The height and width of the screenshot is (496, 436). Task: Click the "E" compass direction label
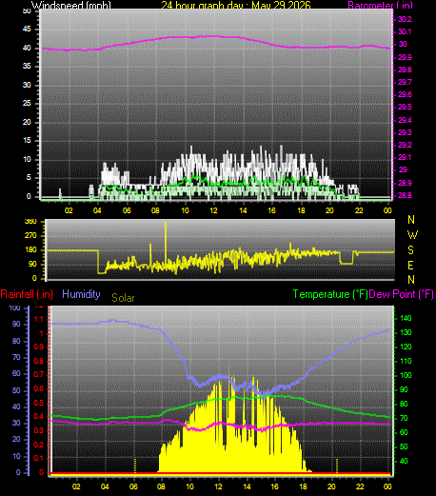410,265
